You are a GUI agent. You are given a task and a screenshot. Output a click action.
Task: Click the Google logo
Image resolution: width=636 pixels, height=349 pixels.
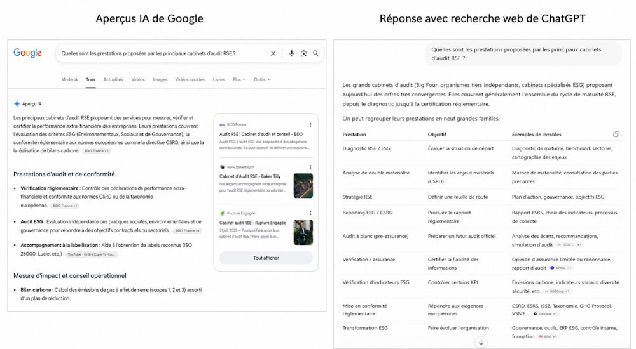(27, 53)
